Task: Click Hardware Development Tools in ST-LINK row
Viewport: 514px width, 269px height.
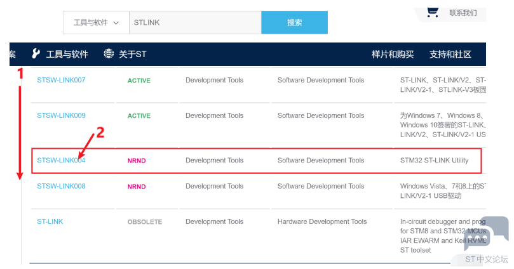Action: pos(322,221)
